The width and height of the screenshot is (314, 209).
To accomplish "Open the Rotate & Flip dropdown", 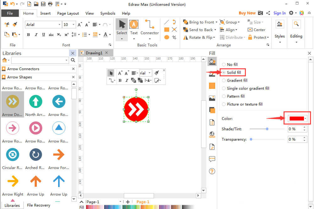I will point(199,37).
